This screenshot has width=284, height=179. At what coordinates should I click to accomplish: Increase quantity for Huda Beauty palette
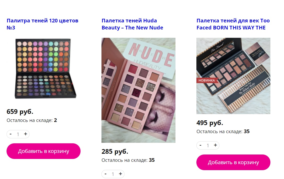pos(121,174)
